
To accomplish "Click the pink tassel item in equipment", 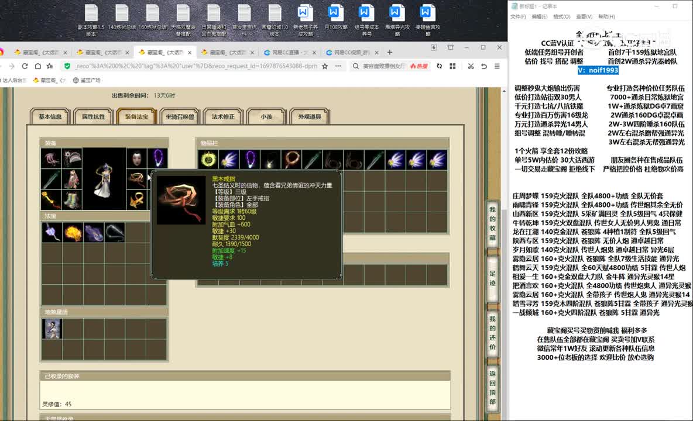I will 51,158.
